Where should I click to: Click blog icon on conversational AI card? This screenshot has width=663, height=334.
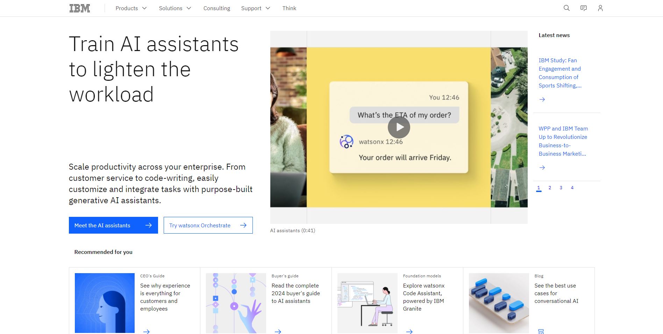[541, 331]
